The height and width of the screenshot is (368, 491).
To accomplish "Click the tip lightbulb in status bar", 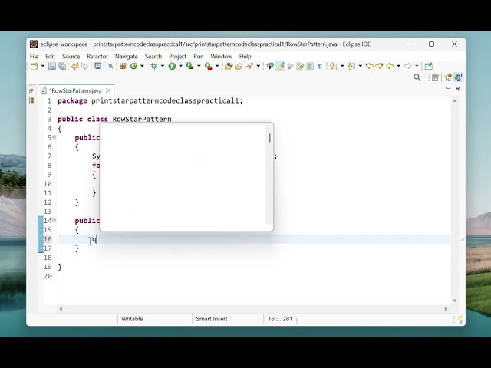I will [460, 319].
